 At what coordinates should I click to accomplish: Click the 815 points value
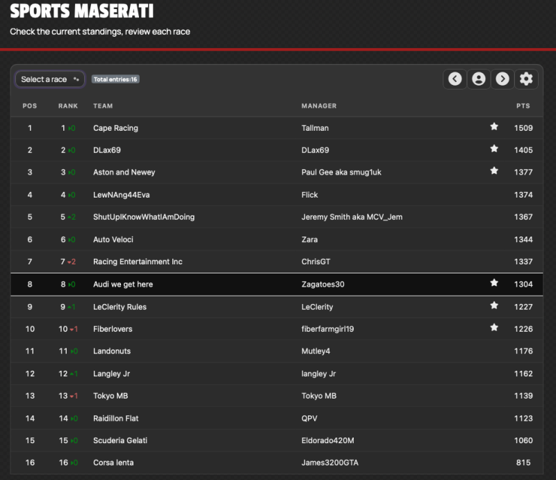pos(523,463)
